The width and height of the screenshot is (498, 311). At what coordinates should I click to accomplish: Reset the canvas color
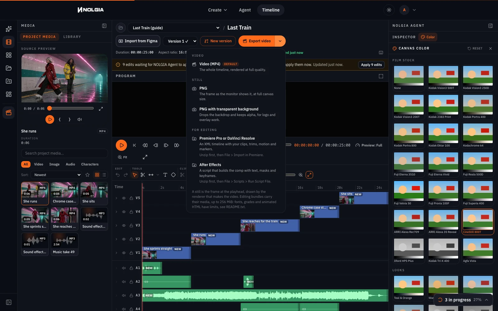click(x=475, y=49)
